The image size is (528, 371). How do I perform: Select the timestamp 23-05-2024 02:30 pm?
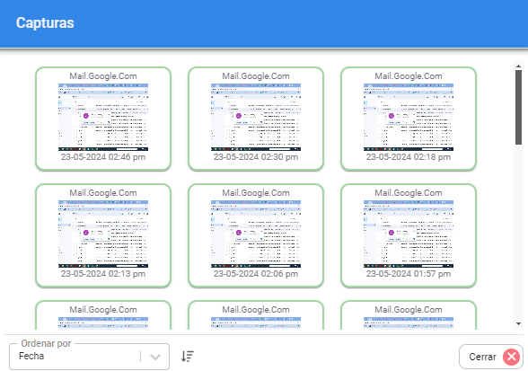click(256, 157)
